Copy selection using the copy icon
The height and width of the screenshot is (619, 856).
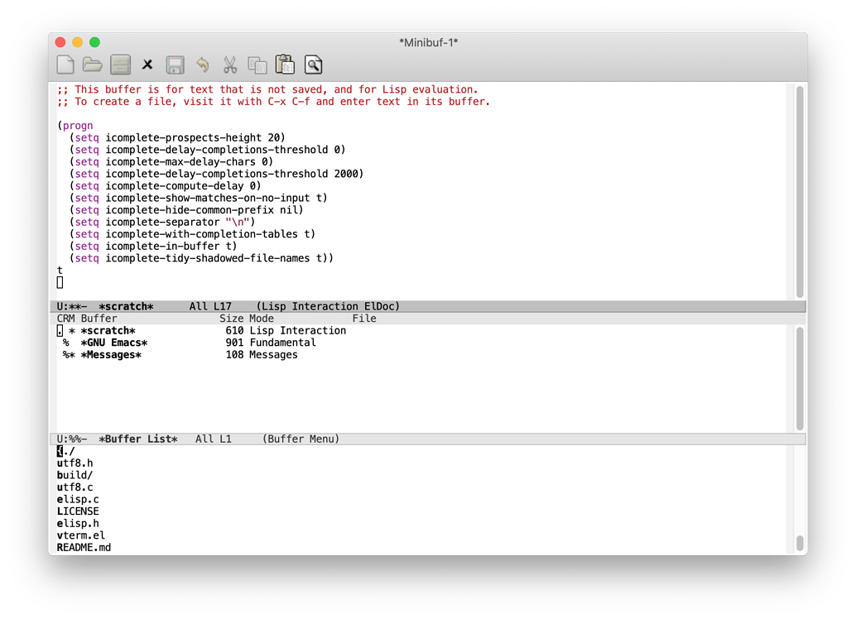257,65
